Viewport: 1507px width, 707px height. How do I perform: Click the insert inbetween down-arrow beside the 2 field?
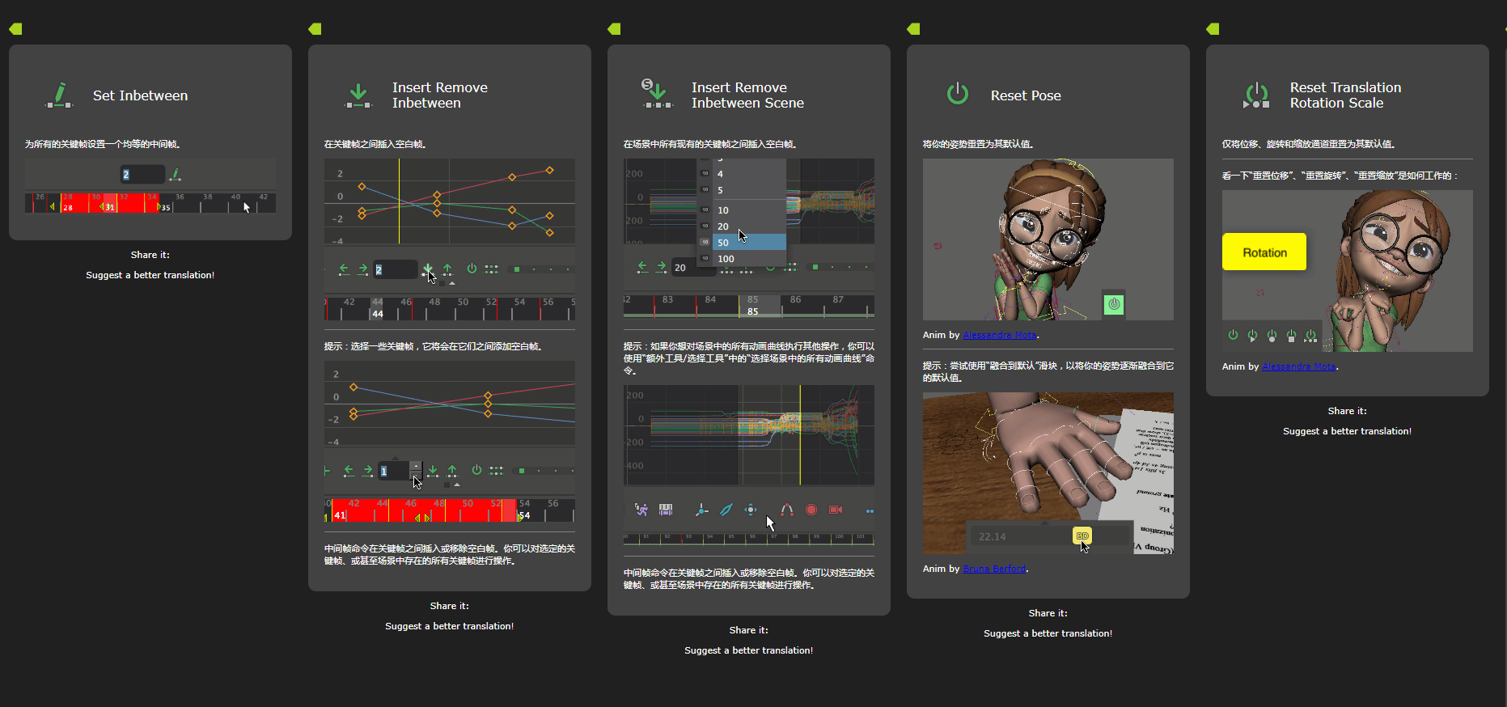(428, 269)
